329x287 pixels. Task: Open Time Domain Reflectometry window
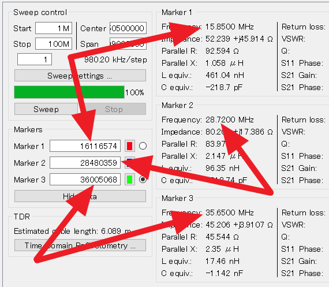[x=80, y=245]
